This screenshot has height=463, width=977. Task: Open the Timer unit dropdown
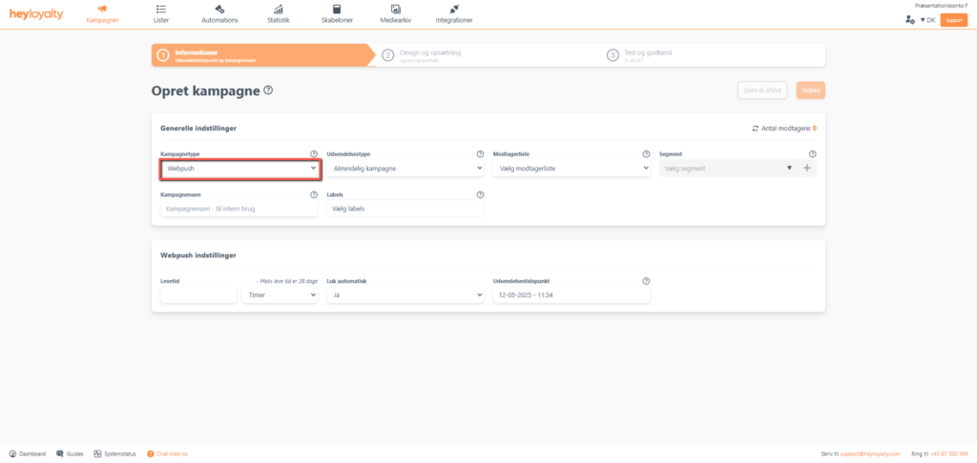280,295
